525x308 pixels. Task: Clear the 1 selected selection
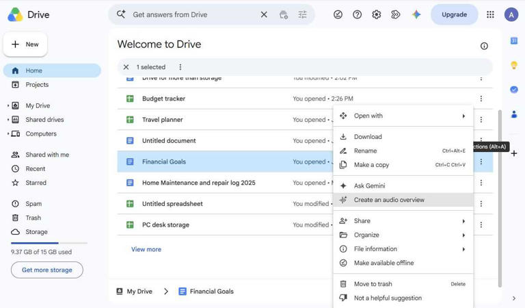coord(126,67)
